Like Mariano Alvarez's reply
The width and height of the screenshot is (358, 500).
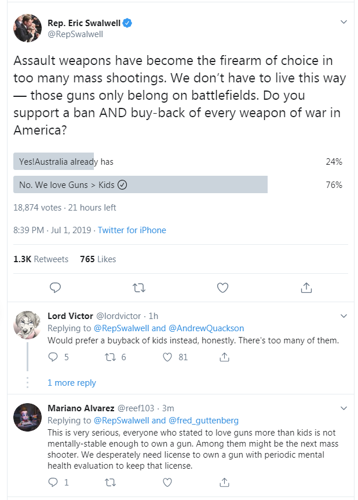click(x=167, y=482)
